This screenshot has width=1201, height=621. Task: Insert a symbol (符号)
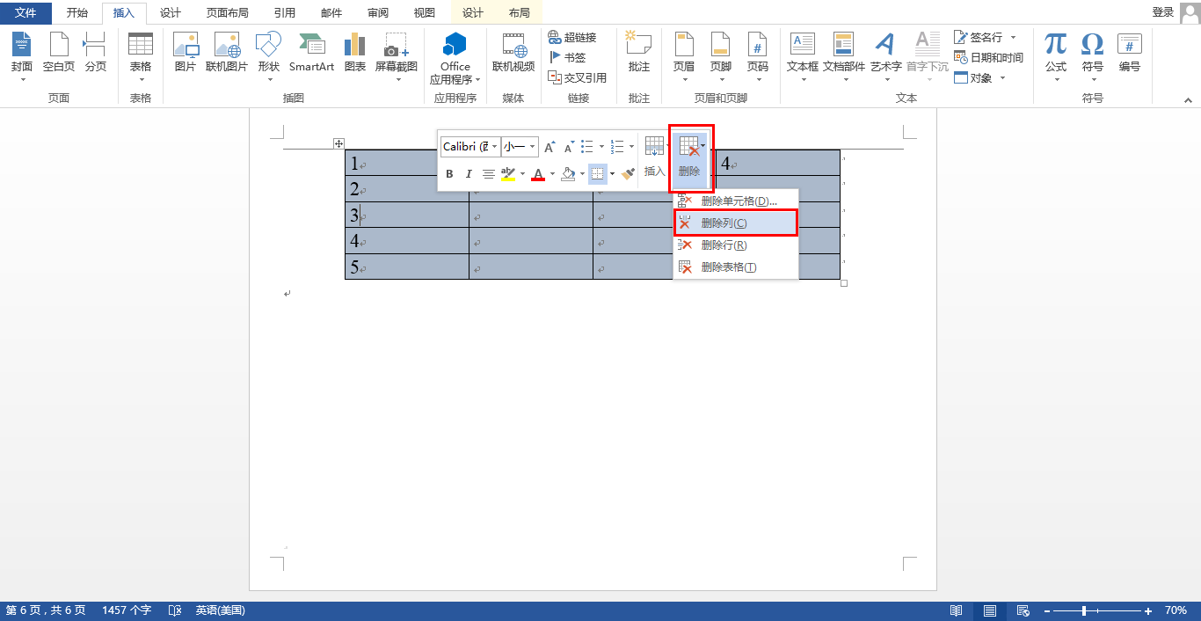click(x=1093, y=55)
